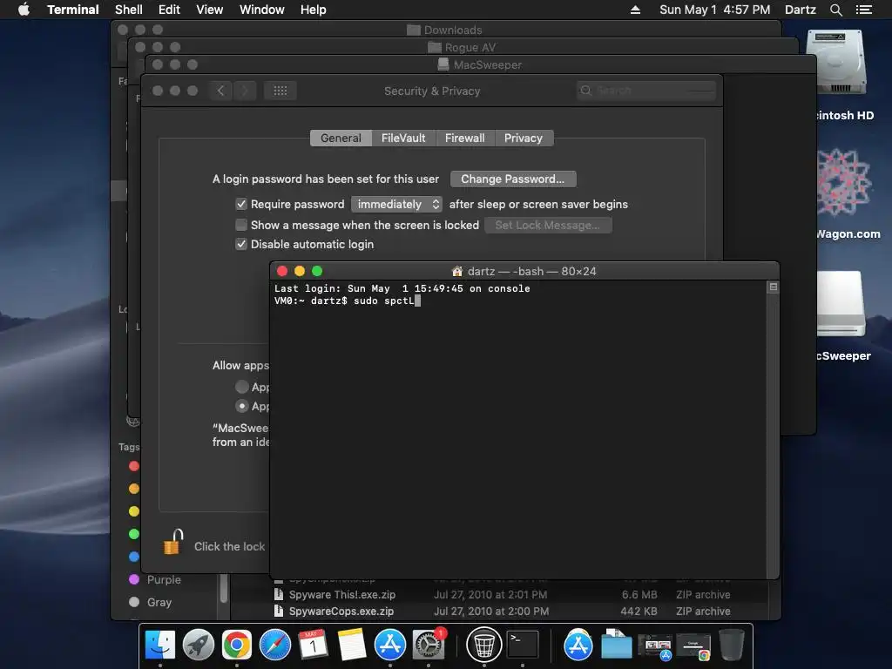
Task: Switch to the General tab
Action: click(x=341, y=139)
